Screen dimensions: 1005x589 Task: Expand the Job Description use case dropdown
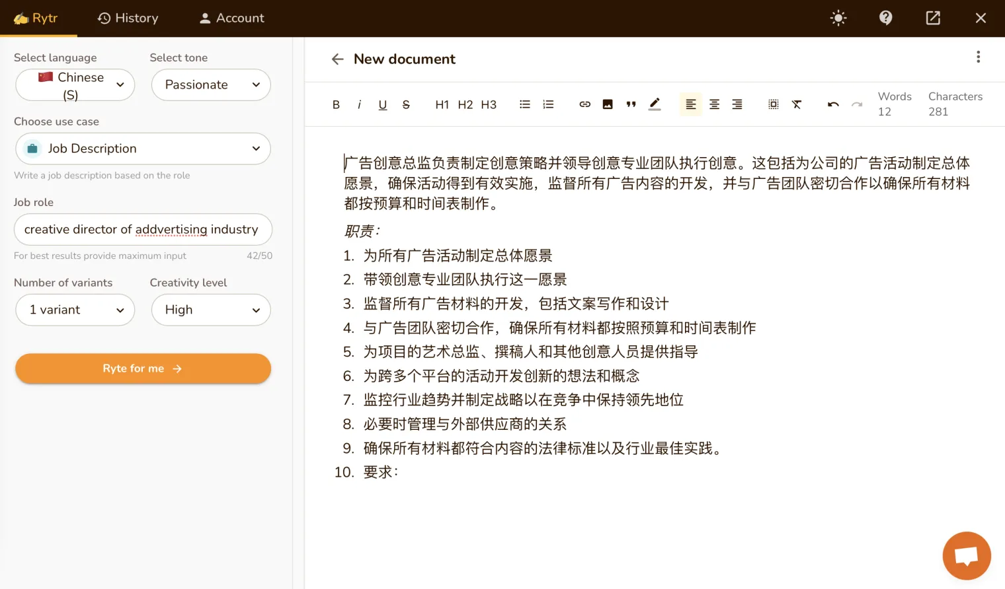(x=143, y=149)
